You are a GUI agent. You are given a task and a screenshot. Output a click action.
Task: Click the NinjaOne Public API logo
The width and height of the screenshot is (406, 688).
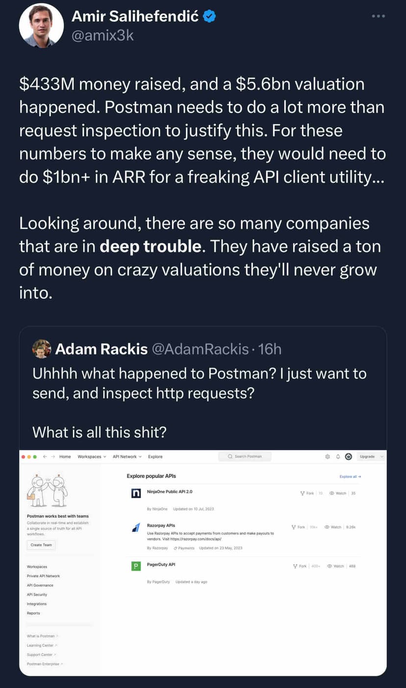pos(136,493)
